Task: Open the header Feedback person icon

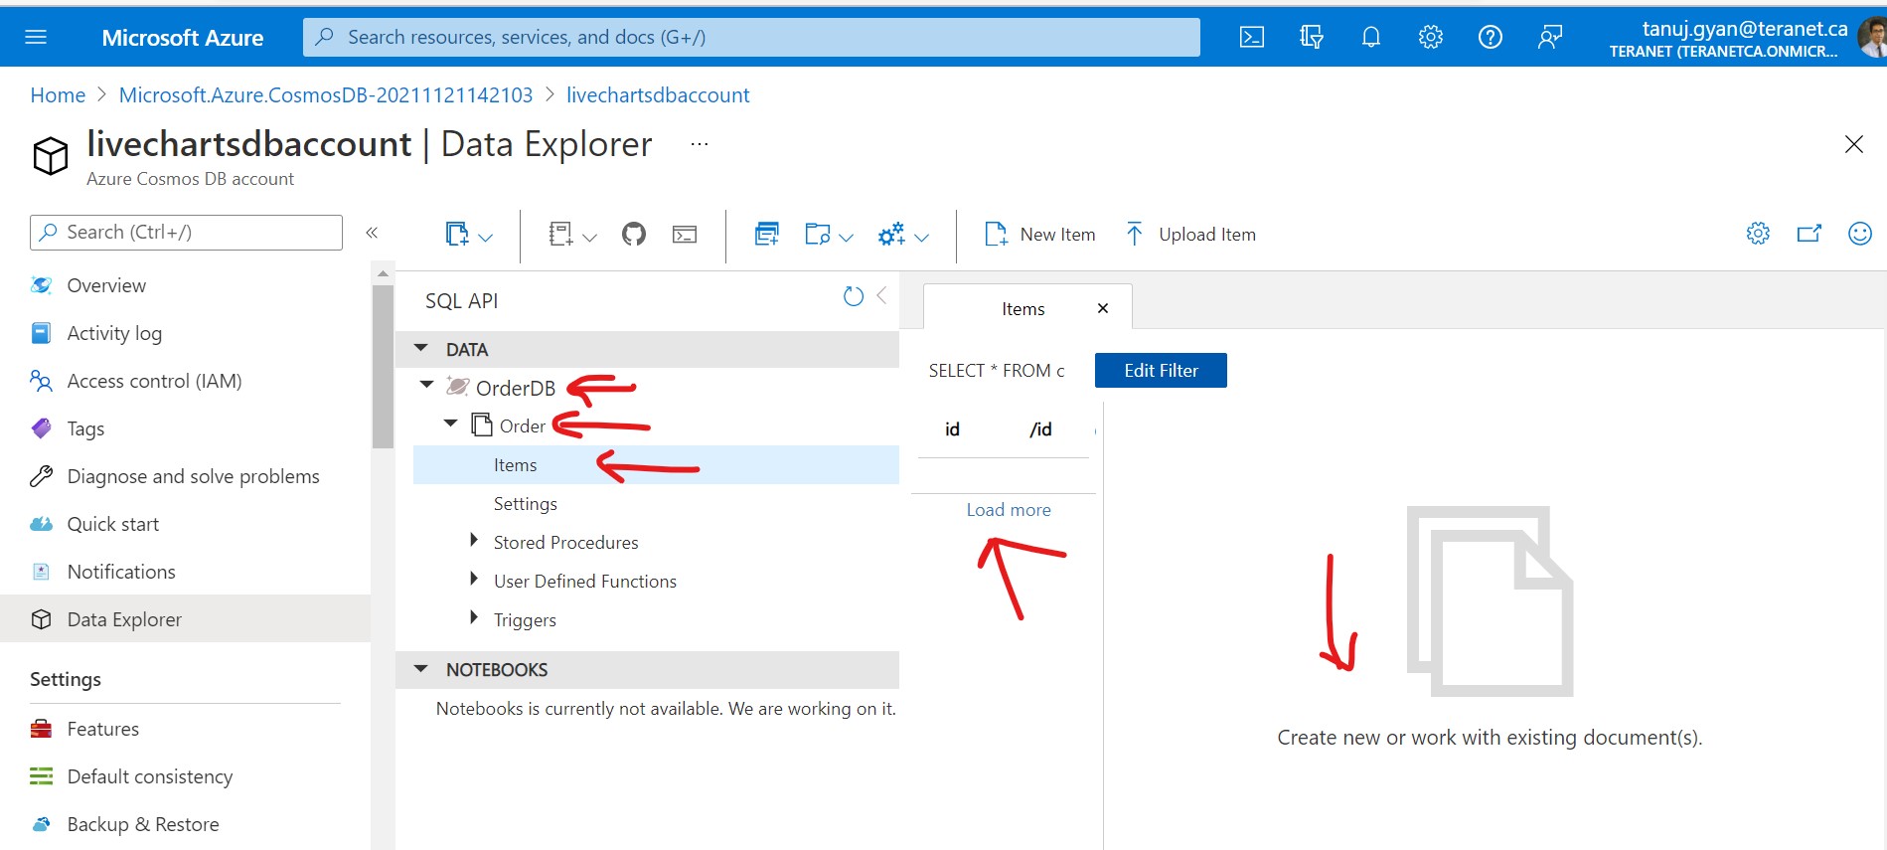Action: (1550, 37)
